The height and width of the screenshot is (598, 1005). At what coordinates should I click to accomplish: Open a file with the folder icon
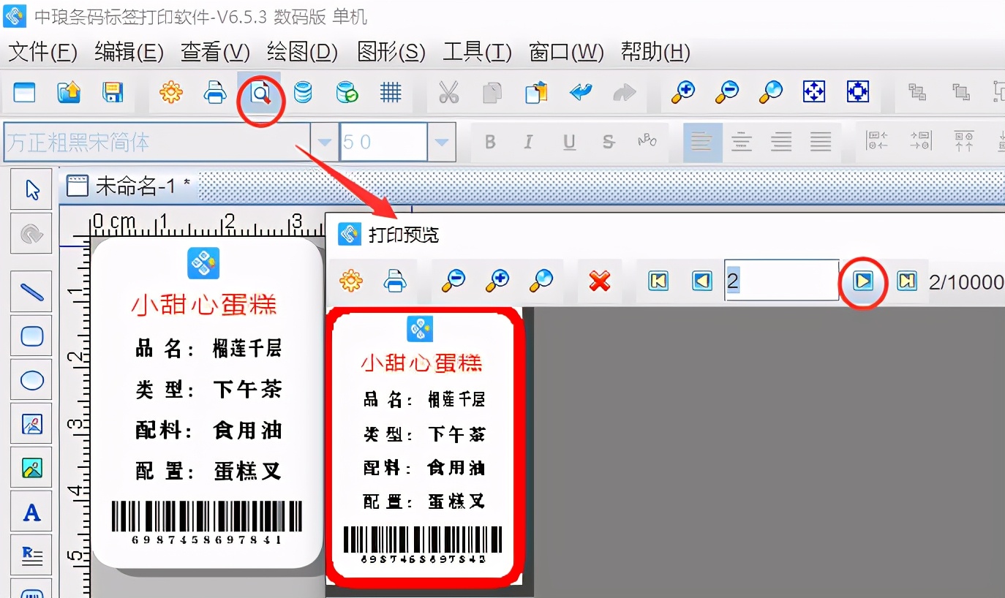69,92
